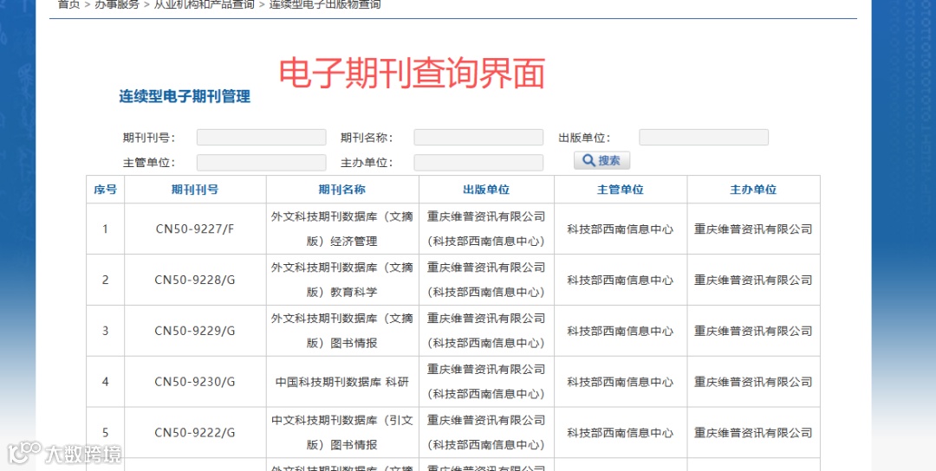Click 重庆维普资讯有限公司 主办单位 cell in row 3

click(x=753, y=331)
